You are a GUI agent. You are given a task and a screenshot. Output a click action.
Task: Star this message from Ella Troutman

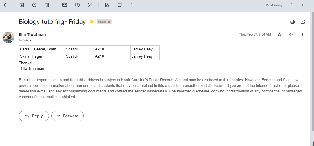point(280,35)
